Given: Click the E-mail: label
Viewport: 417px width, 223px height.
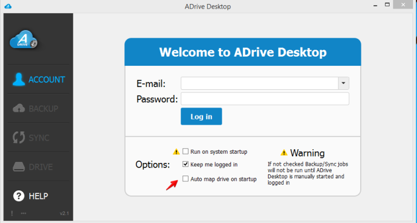Looking at the screenshot, I should tap(151, 83).
